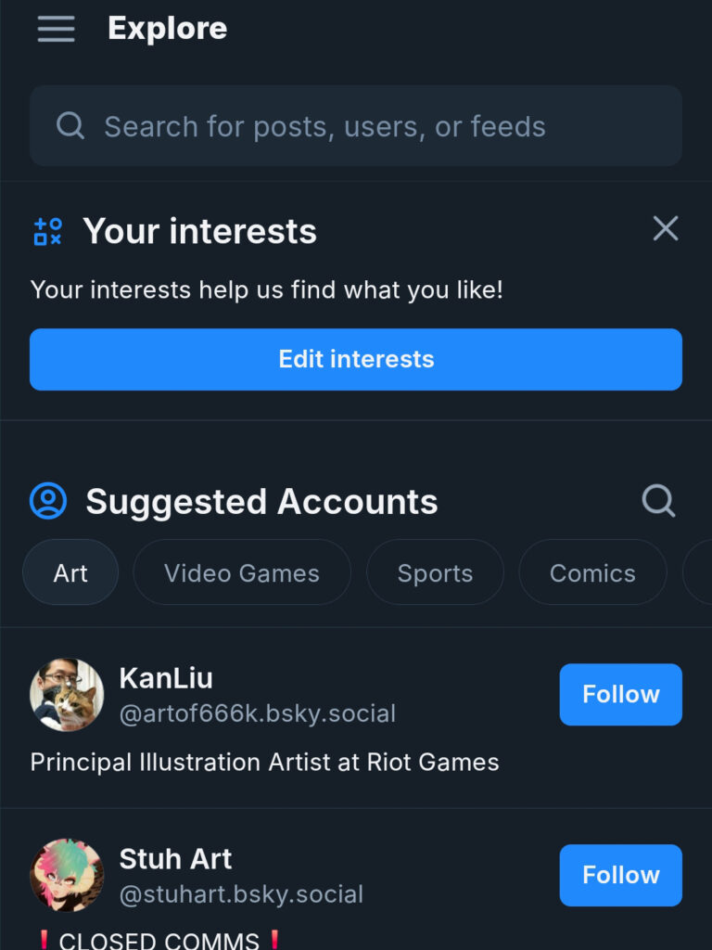Viewport: 712px width, 950px height.
Task: Click the @artof666k.bsky.social handle
Action: pyautogui.click(x=258, y=713)
